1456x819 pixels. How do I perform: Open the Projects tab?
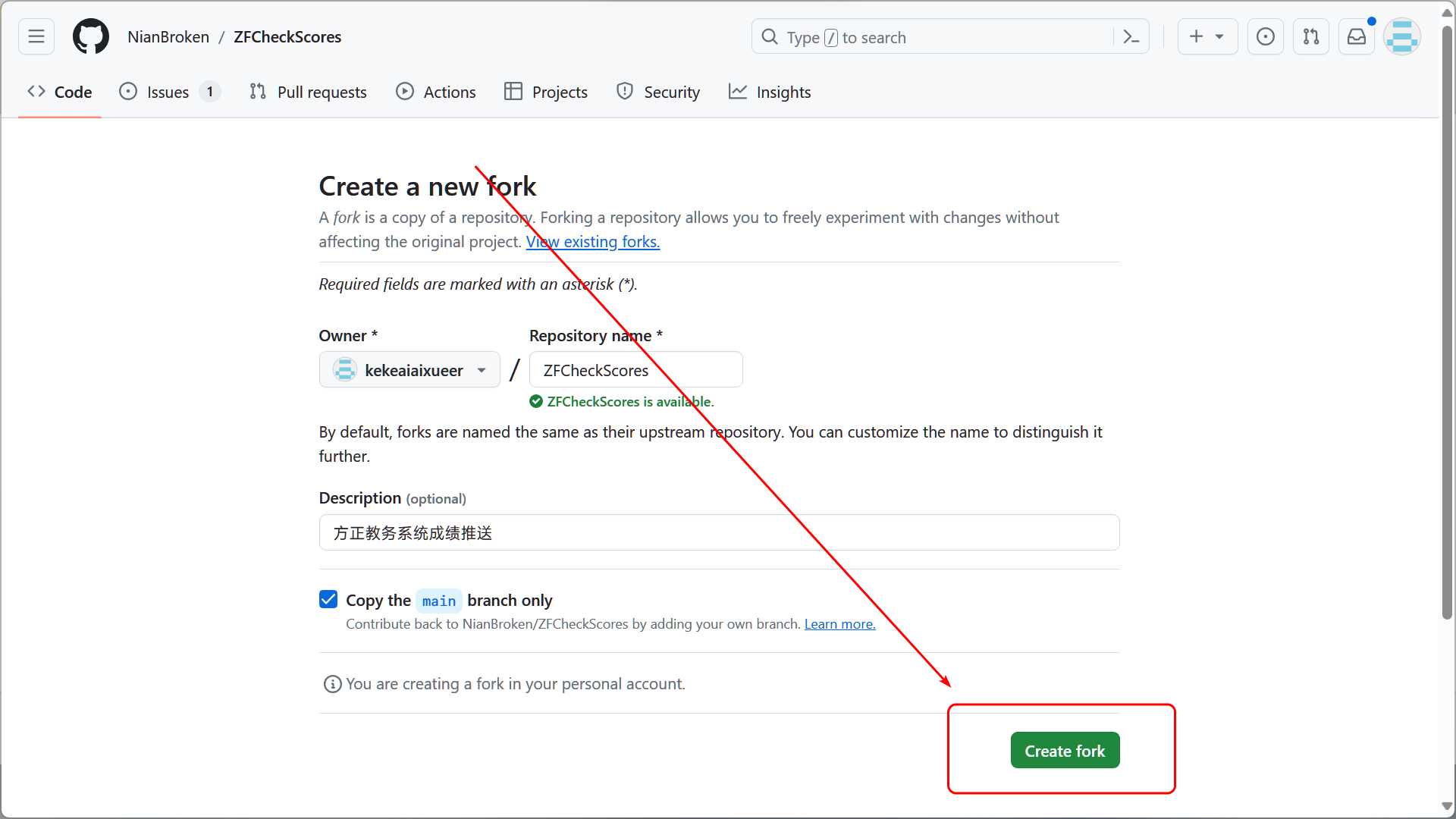(x=546, y=92)
